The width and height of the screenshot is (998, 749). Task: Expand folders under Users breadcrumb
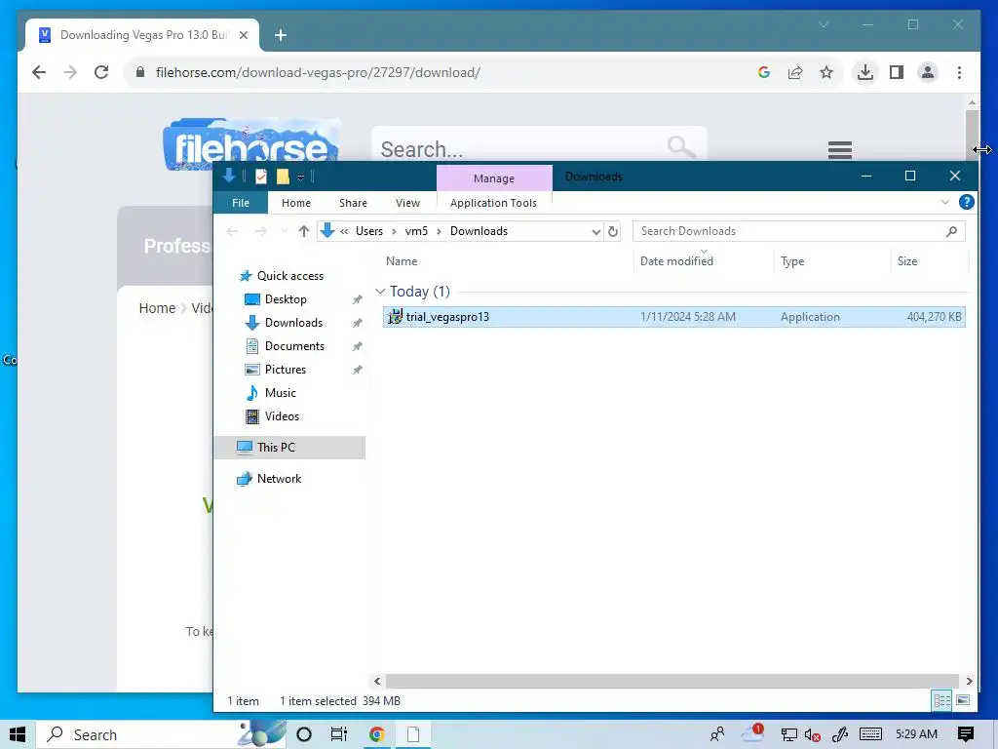(x=394, y=231)
